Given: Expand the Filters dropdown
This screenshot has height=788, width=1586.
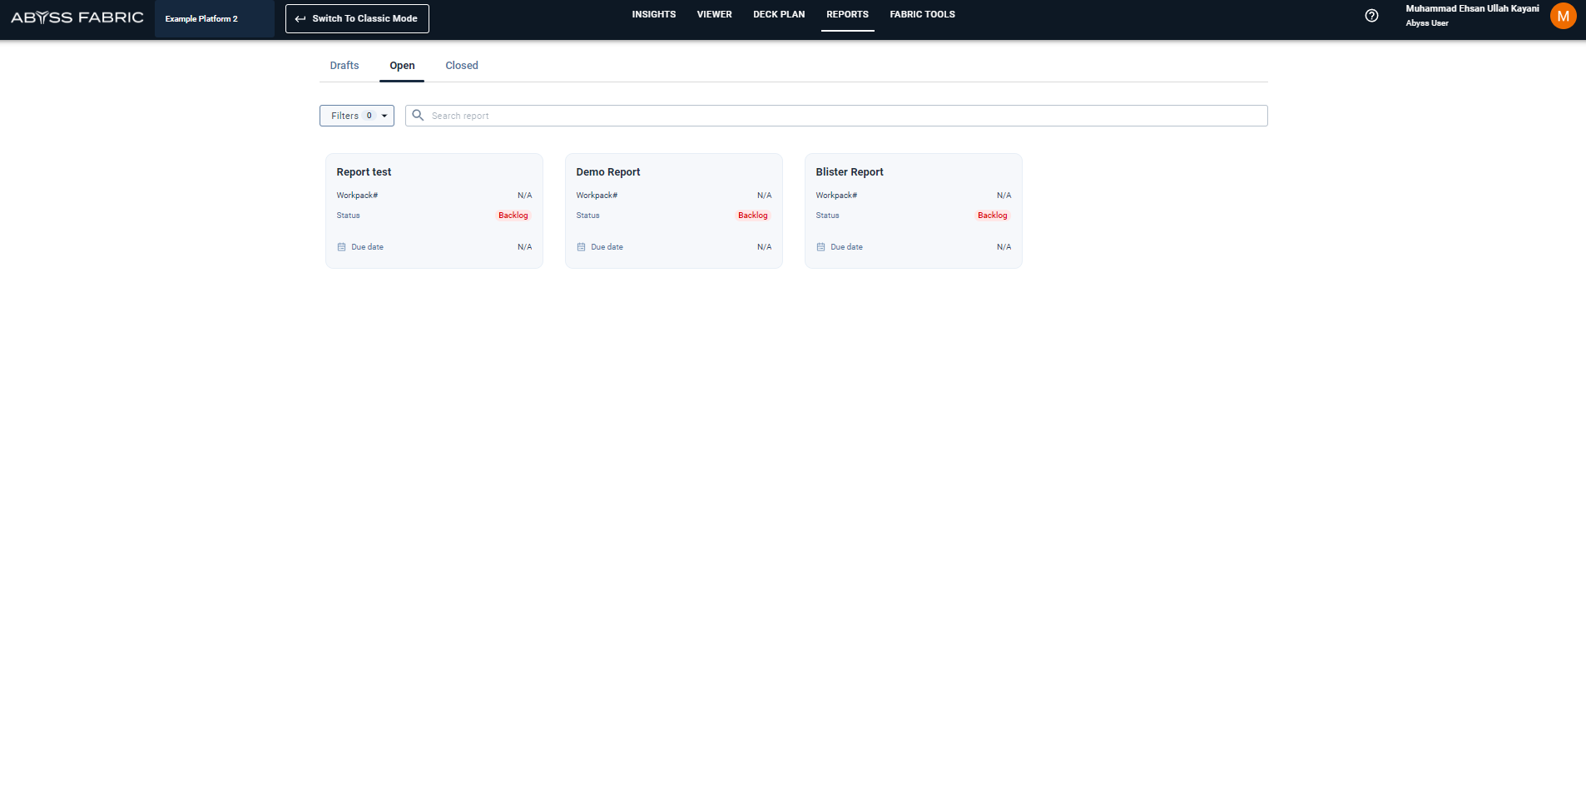Looking at the screenshot, I should click(356, 116).
